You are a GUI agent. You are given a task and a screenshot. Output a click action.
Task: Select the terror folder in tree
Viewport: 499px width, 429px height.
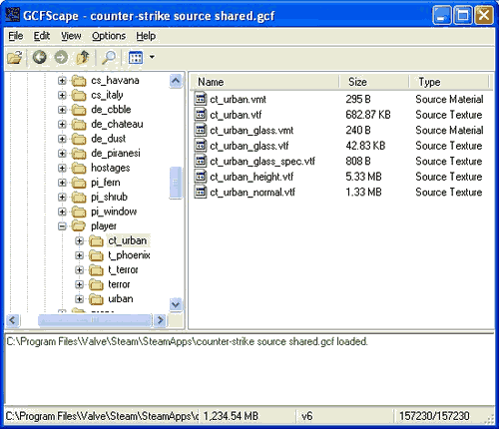pos(119,284)
